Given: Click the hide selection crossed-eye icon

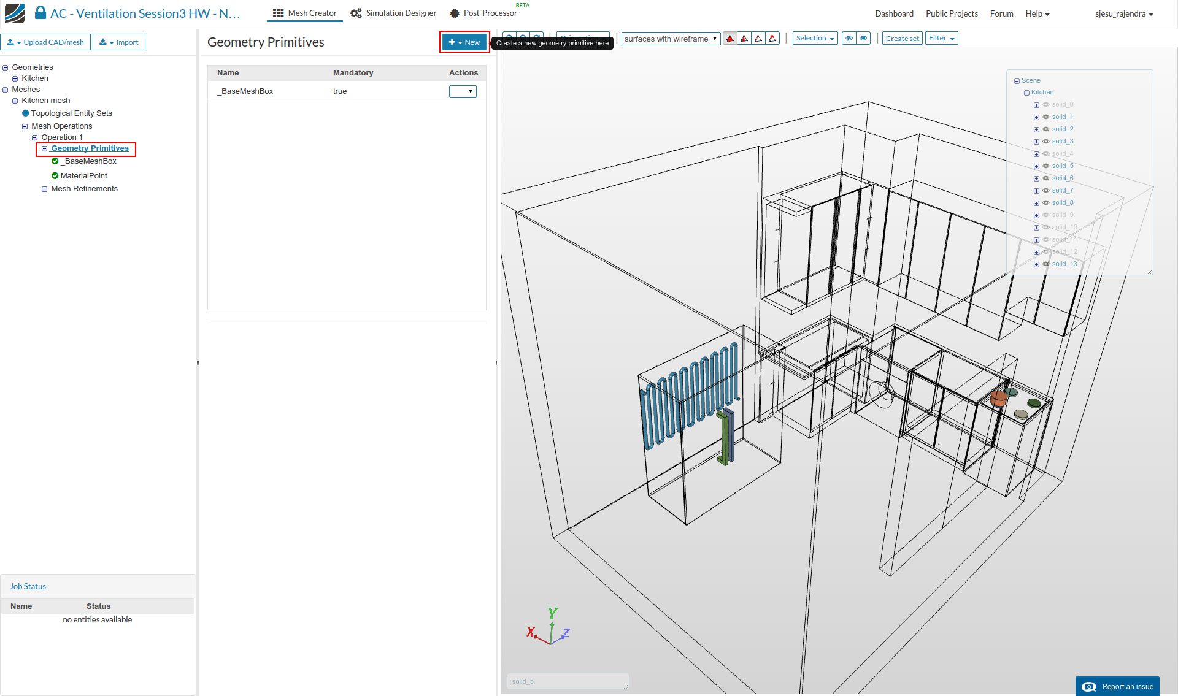Looking at the screenshot, I should [x=849, y=38].
